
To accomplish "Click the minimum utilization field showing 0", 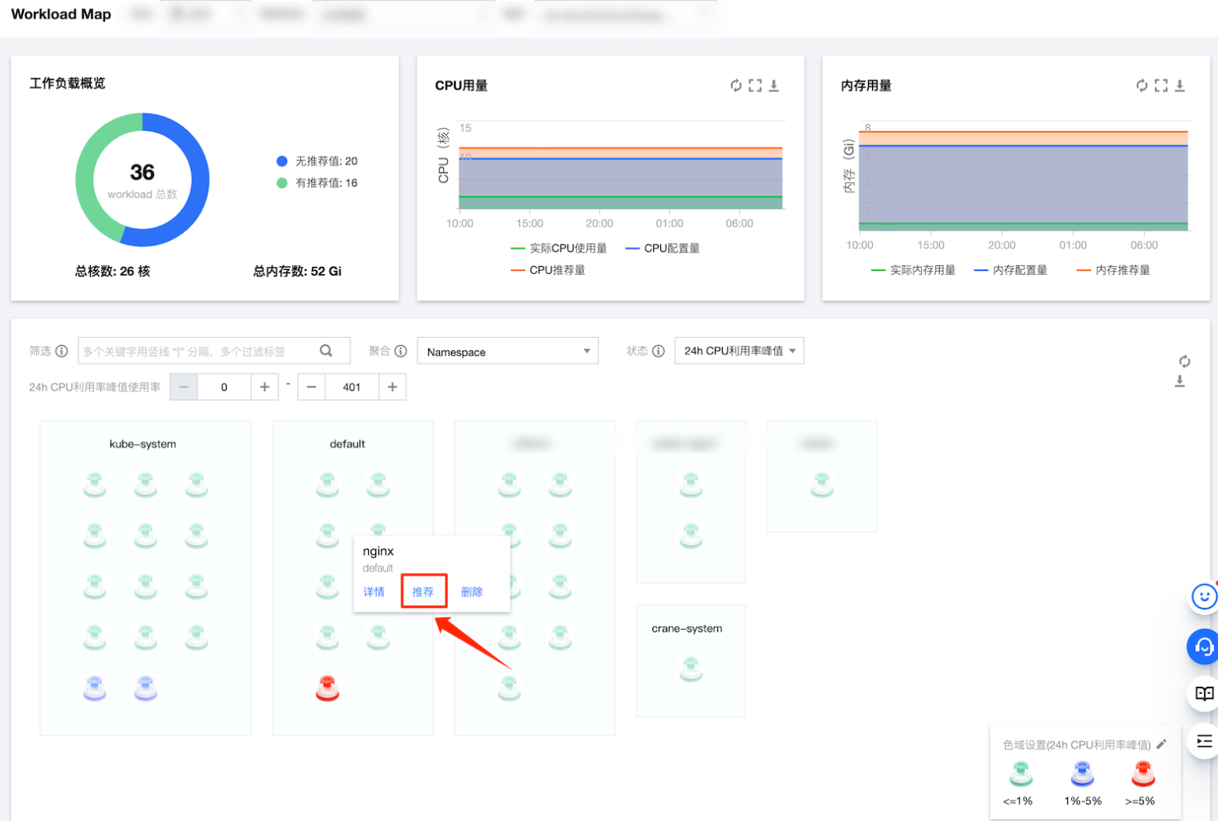I will pyautogui.click(x=224, y=387).
